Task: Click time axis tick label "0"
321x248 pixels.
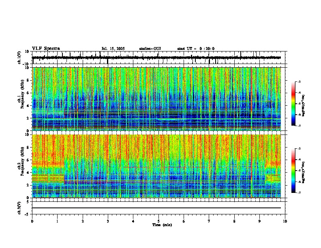Action: [32, 221]
